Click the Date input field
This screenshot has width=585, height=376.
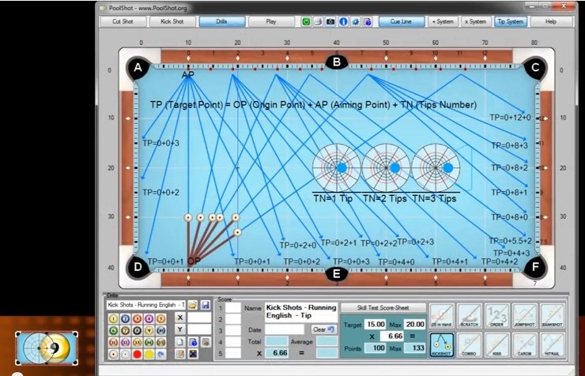(284, 329)
